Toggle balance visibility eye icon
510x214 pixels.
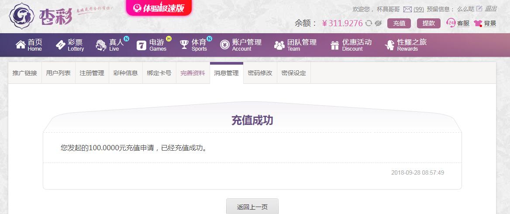pos(378,24)
